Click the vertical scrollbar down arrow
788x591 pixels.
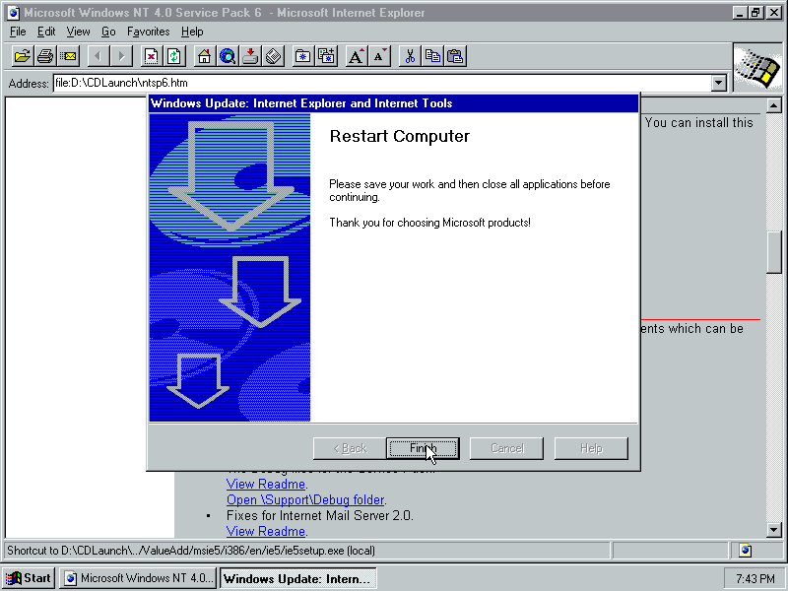tap(774, 530)
